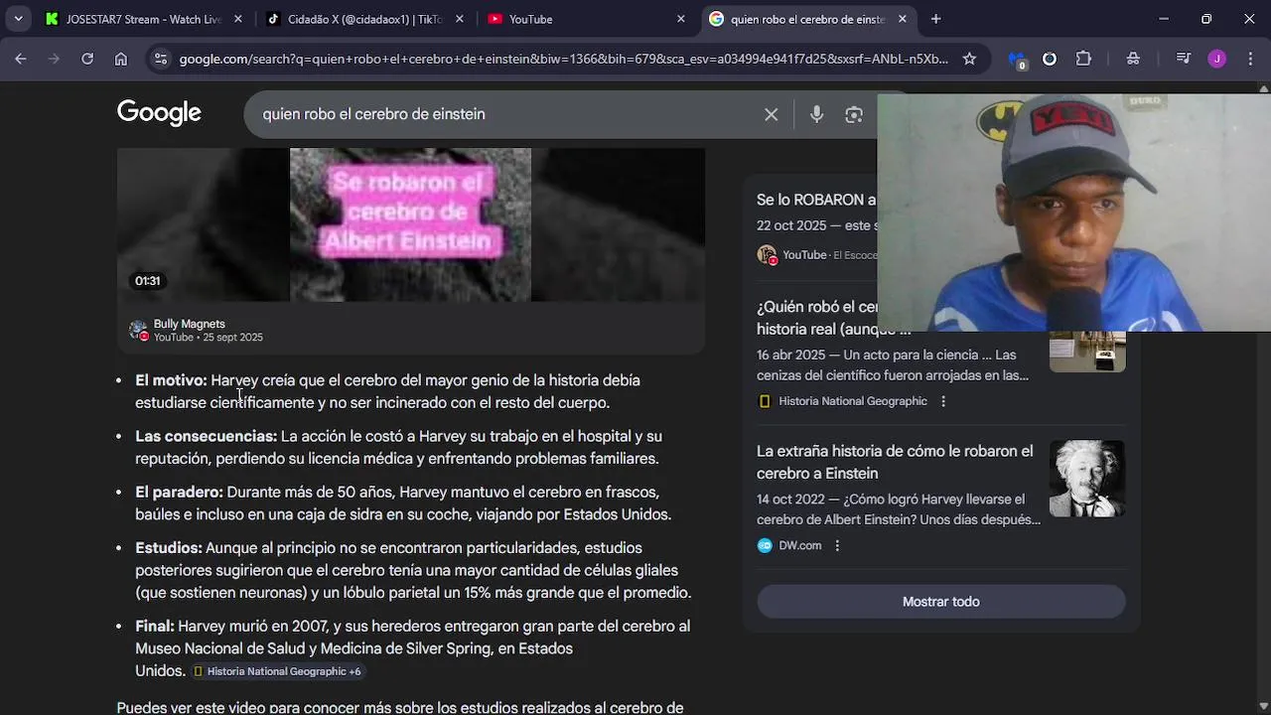Click the 'Final:' bullet heading
The width and height of the screenshot is (1271, 715).
point(155,626)
